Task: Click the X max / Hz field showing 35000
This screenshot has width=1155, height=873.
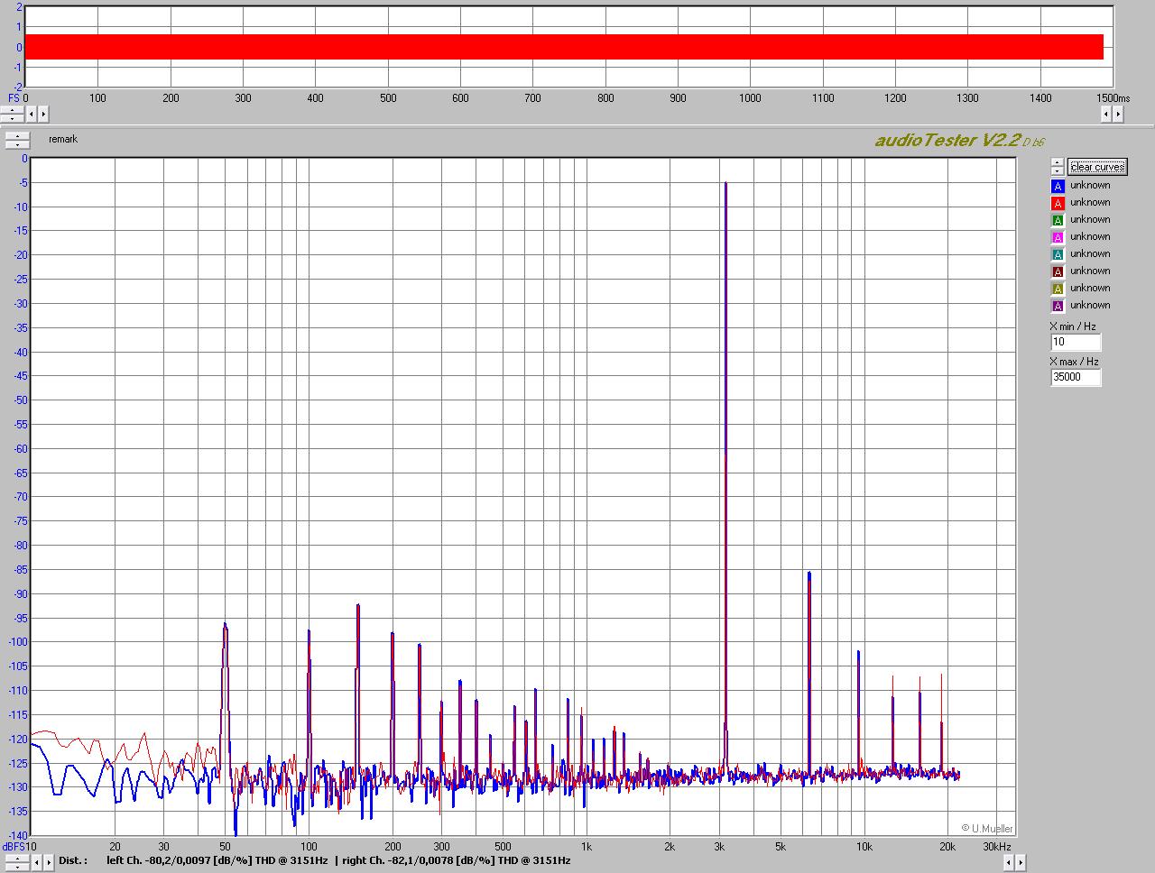Action: (1076, 377)
